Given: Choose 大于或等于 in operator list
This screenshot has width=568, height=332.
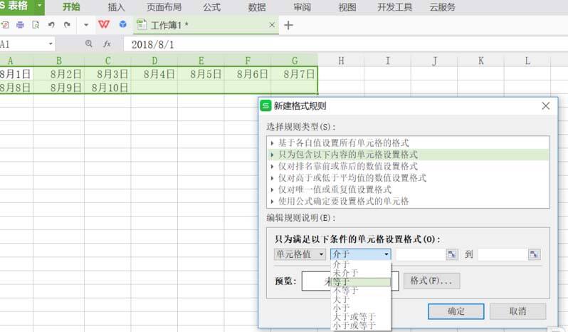Looking at the screenshot, I should pos(361,317).
